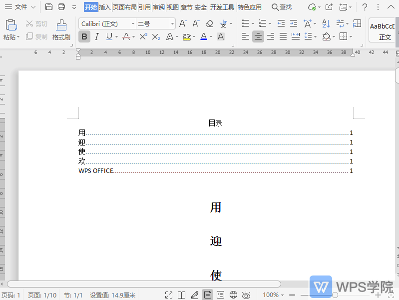Screen dimensions: 399x300
Task: Click the zoom slider handle
Action: [335, 295]
